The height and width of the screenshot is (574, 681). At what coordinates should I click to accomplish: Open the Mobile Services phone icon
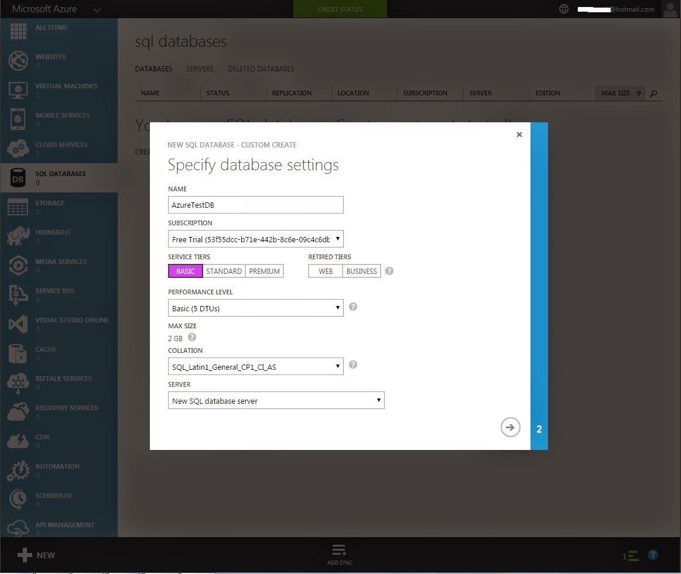[18, 119]
